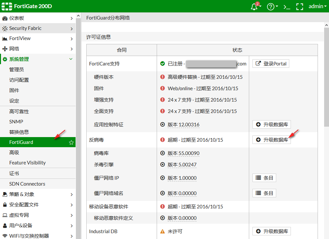Click the 策略 & 对象 icon
329x239 pixels.
pos(5,194)
